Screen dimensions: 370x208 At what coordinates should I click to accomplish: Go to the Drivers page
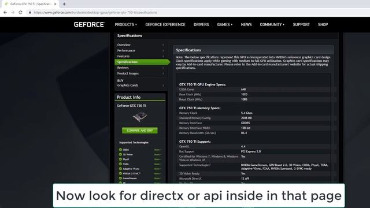[201, 24]
